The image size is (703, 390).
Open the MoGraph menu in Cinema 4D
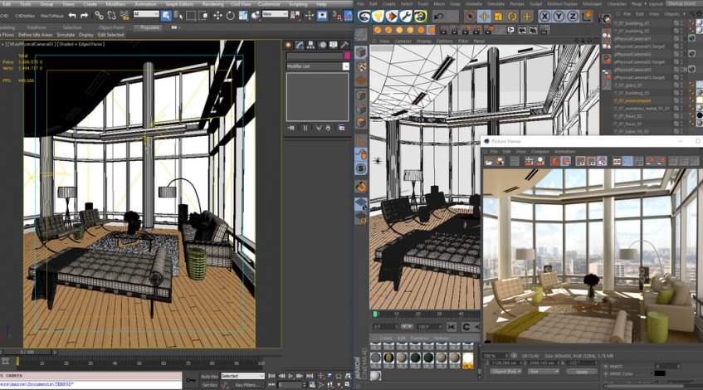click(x=592, y=3)
